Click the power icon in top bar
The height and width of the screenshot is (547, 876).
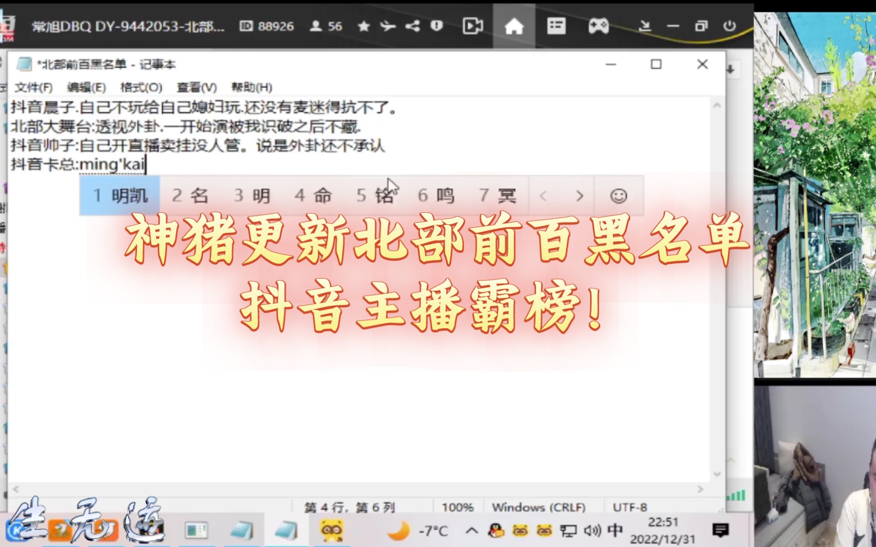point(729,26)
